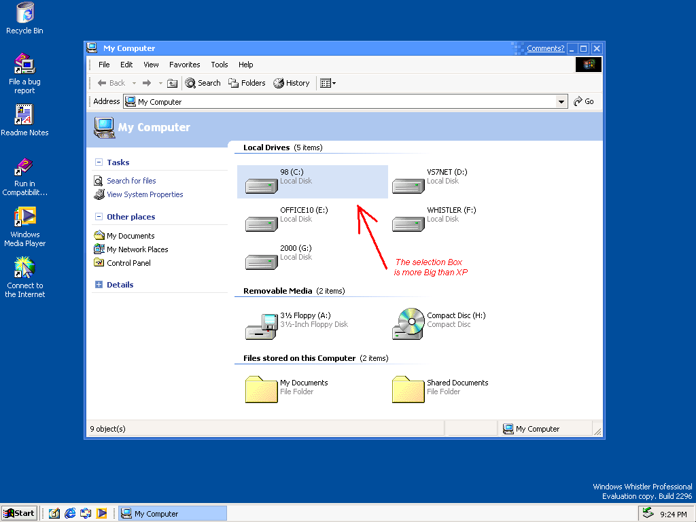Click View System Properties link
The image size is (696, 522).
145,194
